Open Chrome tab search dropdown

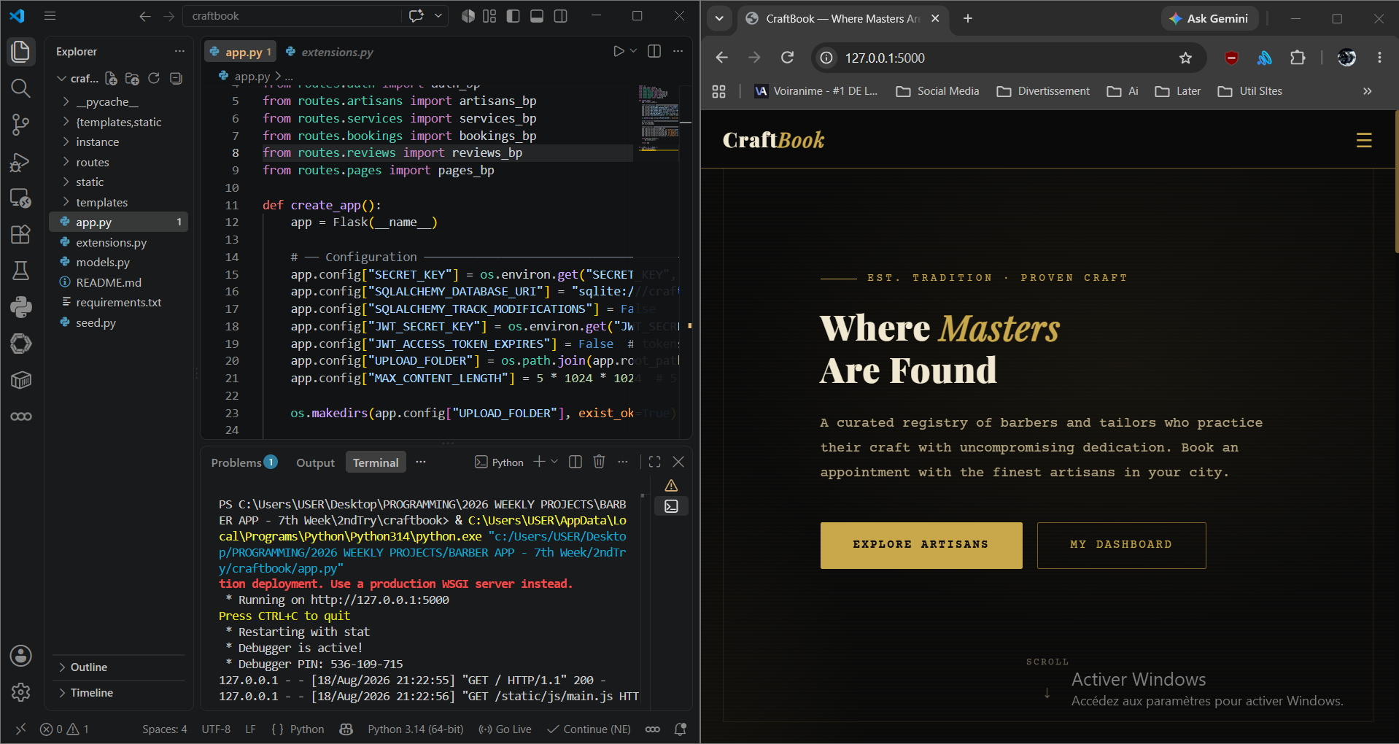point(719,19)
